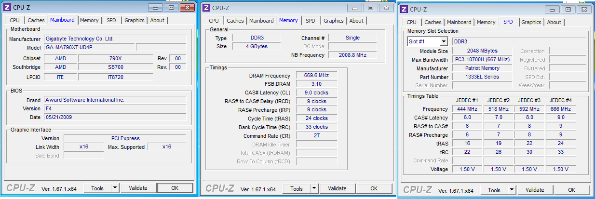The image size is (595, 199).
Task: Click the LPCIO value IT8720
Action: (x=116, y=77)
